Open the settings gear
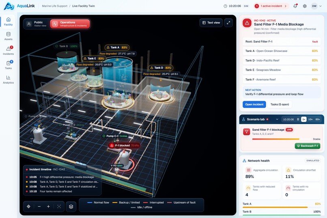 [305, 6]
